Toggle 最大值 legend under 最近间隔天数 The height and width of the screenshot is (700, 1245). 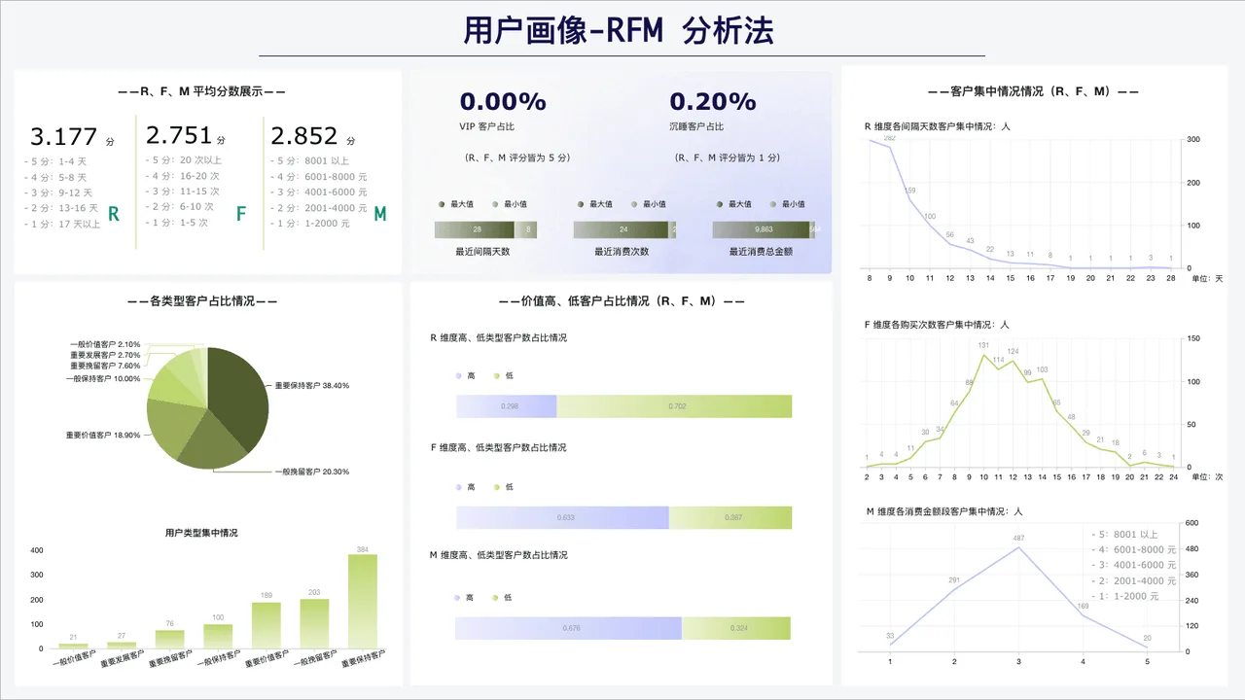453,204
